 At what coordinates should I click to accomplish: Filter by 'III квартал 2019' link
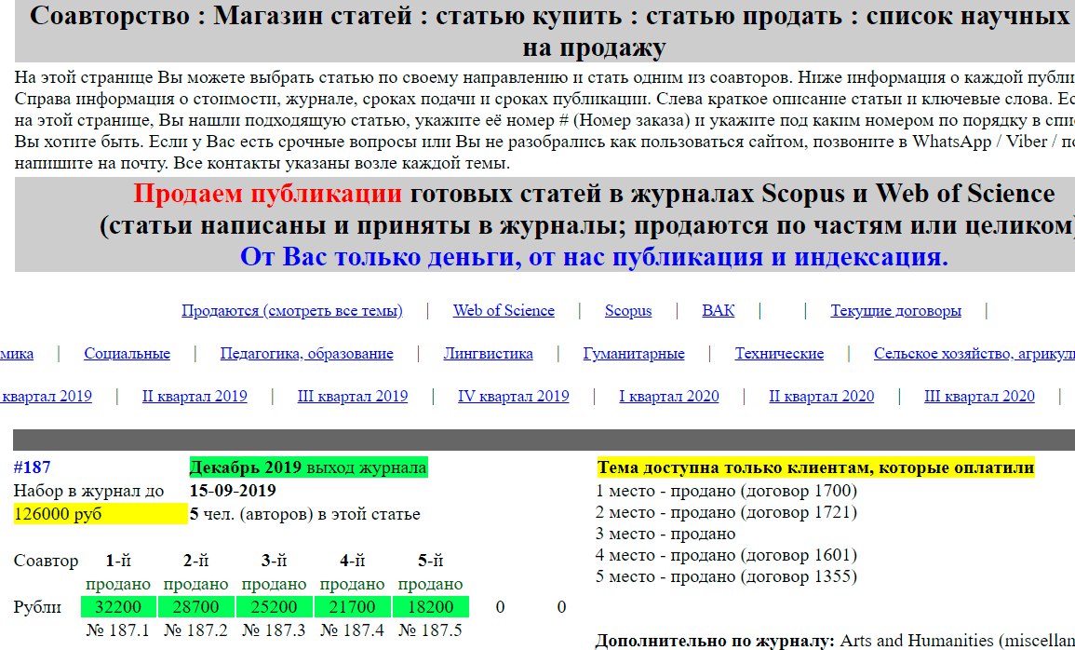point(353,397)
